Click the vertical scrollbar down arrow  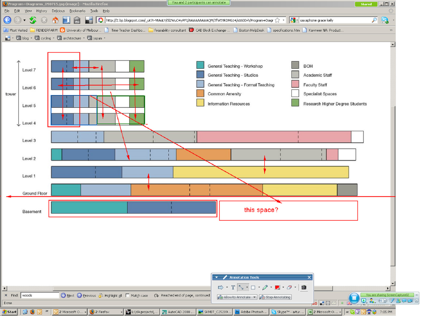click(x=393, y=284)
